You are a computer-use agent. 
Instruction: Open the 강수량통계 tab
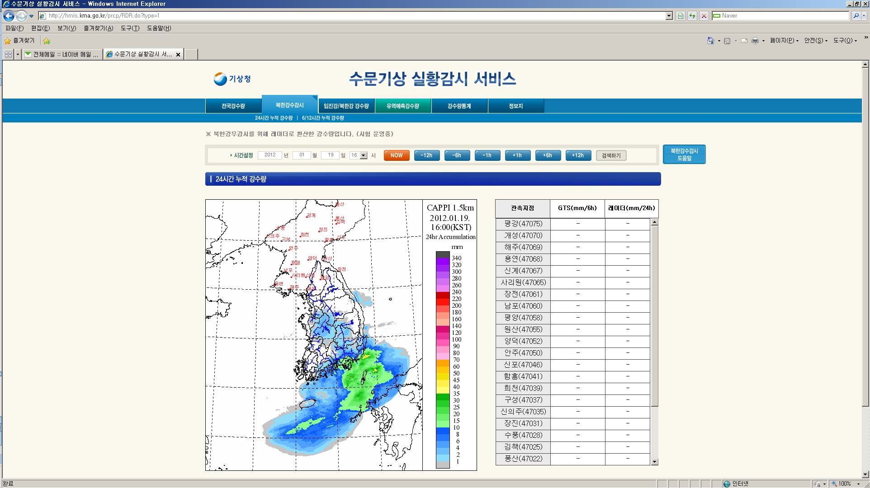click(x=459, y=106)
